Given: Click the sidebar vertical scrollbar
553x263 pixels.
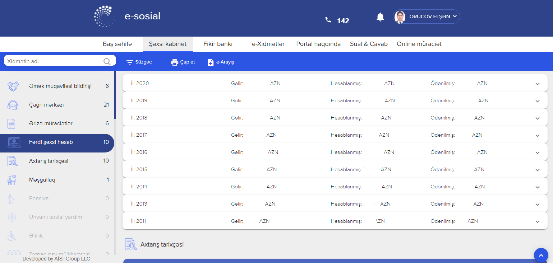Looking at the screenshot, I should click(115, 95).
